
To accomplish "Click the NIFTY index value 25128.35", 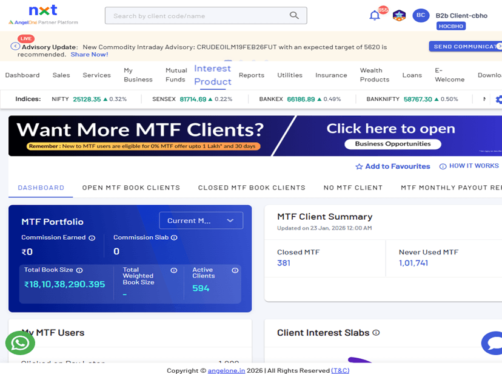I will [x=87, y=100].
